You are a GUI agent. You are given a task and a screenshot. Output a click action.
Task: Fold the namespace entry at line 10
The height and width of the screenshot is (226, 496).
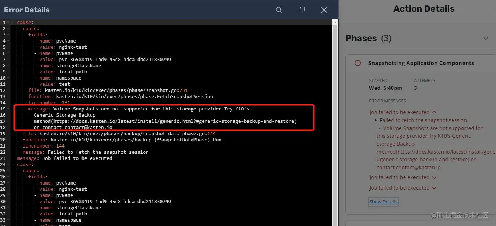8,78
